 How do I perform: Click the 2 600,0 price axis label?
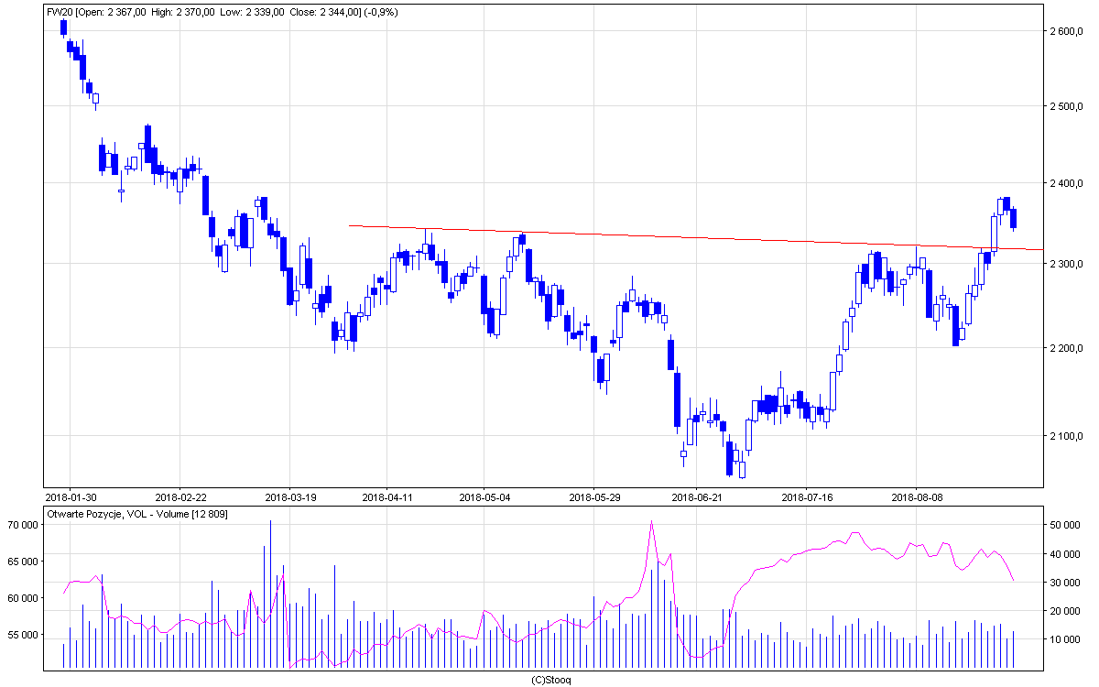[x=1065, y=31]
